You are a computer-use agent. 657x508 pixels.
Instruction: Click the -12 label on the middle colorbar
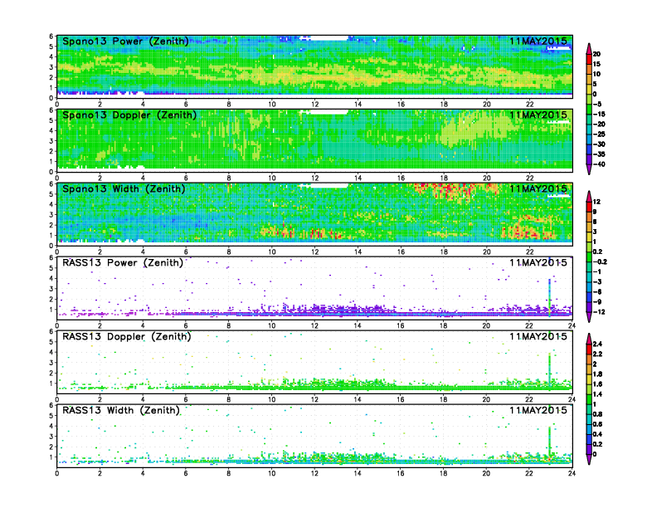click(x=599, y=312)
